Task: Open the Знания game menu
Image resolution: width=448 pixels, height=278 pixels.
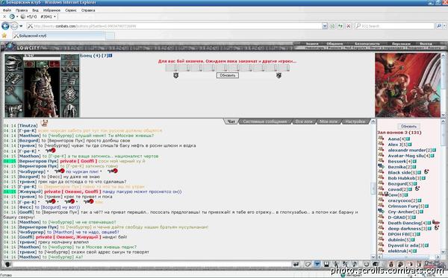Action: tap(312, 44)
